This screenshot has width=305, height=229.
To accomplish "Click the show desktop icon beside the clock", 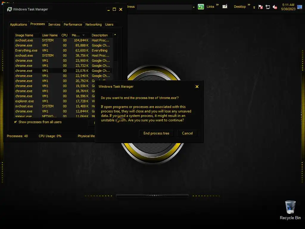I will [300, 7].
